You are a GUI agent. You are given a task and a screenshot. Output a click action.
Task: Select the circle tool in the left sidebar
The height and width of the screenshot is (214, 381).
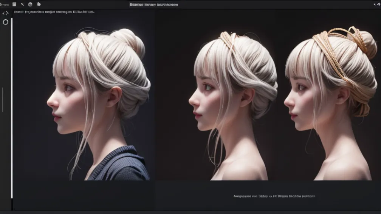point(5,22)
